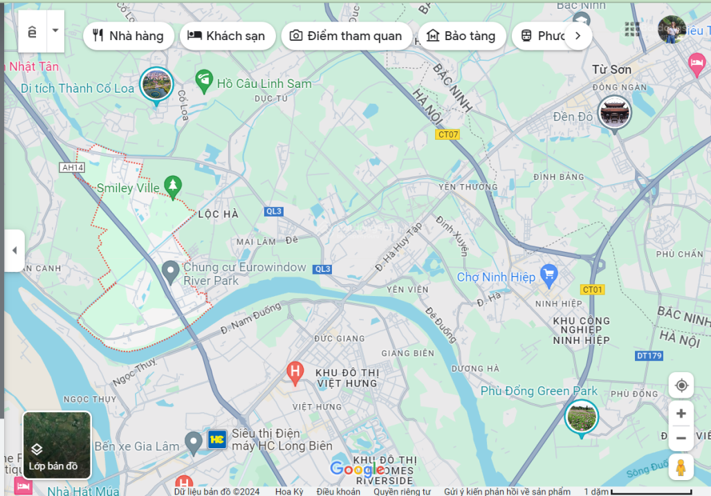Open the dropdown arrow beside the input tool

coord(55,31)
